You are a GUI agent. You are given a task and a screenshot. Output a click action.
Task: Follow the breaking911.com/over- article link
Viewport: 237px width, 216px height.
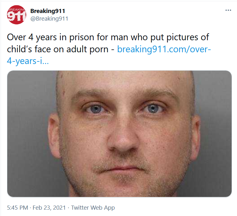164,49
